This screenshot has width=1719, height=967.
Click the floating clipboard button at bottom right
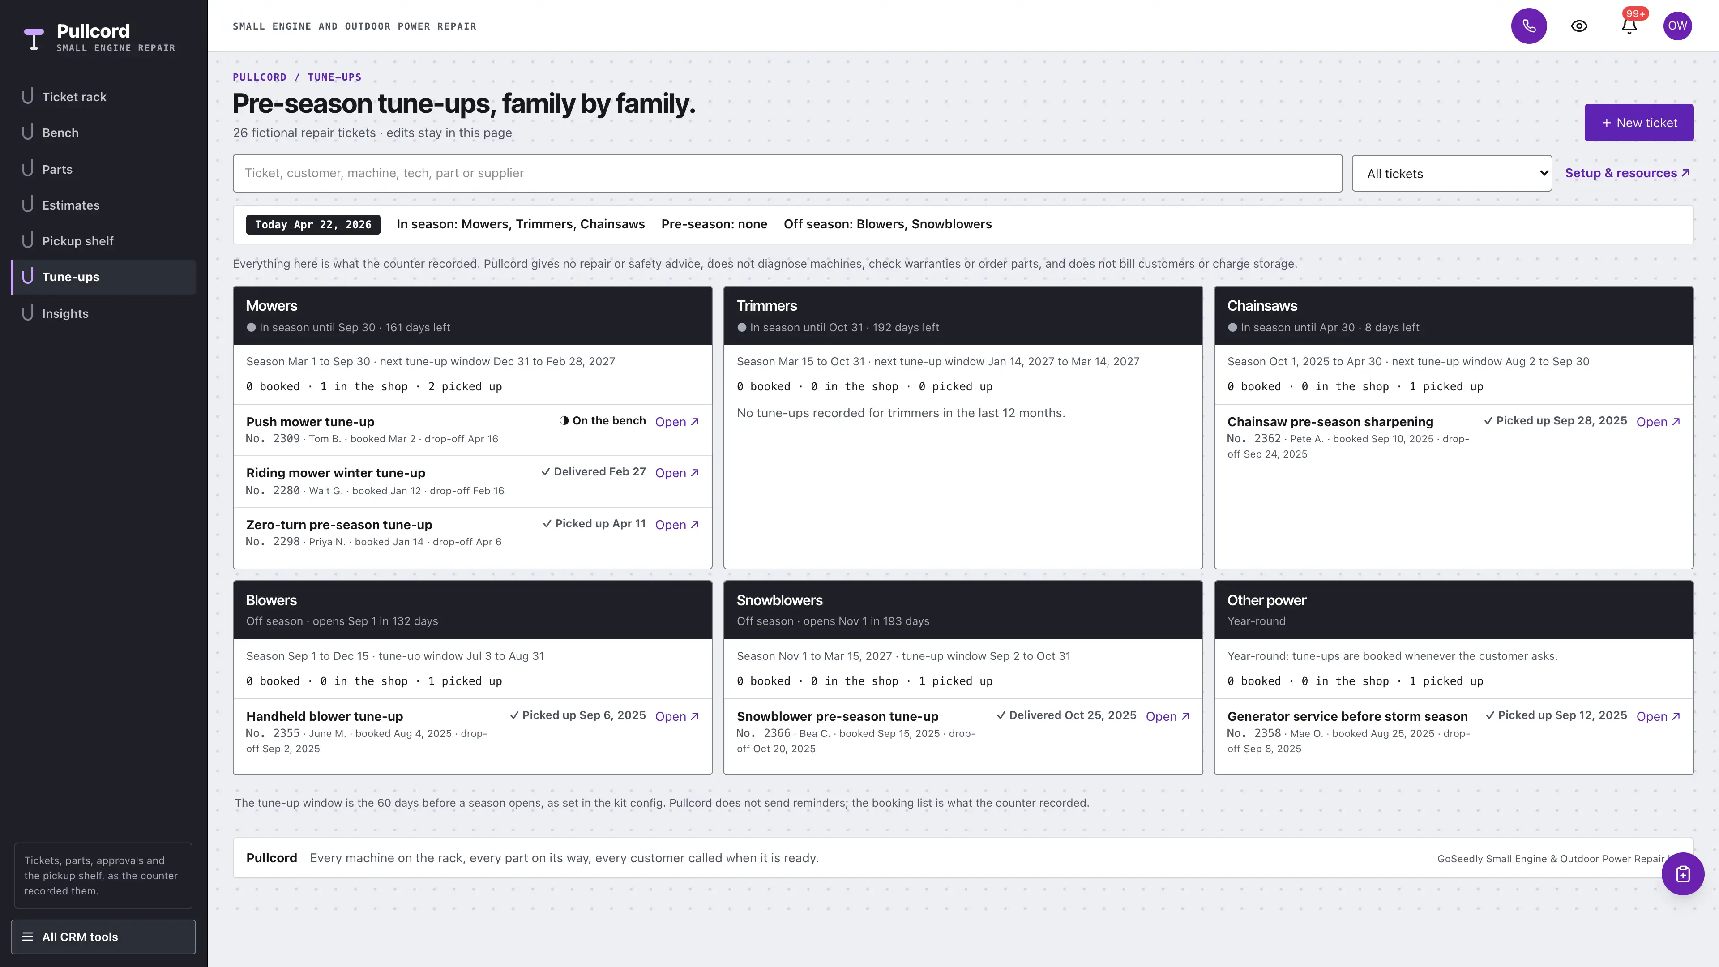pos(1682,873)
